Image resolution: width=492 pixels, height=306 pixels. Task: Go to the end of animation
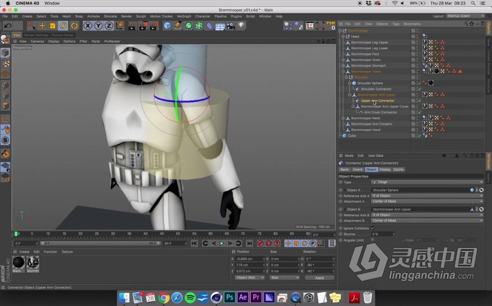tap(249, 244)
